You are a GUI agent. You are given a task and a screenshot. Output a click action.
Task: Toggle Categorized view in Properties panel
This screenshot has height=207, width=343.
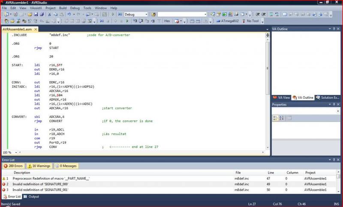pyautogui.click(x=275, y=118)
